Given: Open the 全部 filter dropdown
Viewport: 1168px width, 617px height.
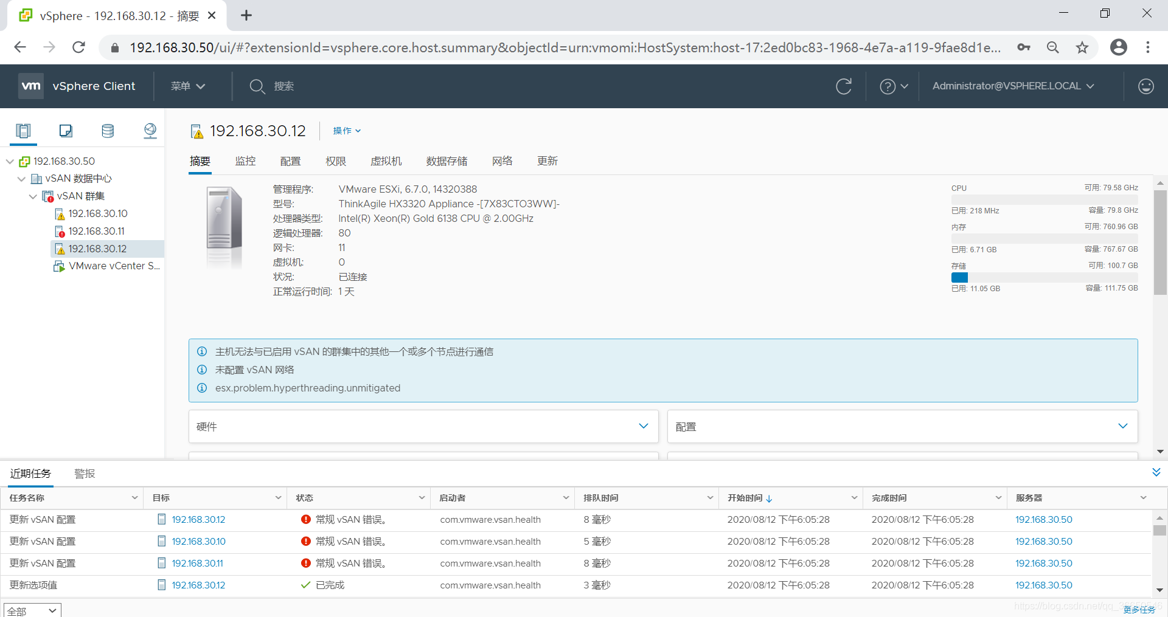Looking at the screenshot, I should (33, 610).
